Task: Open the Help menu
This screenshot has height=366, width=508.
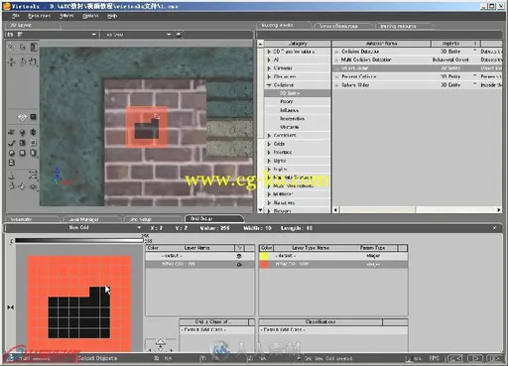Action: pos(112,16)
